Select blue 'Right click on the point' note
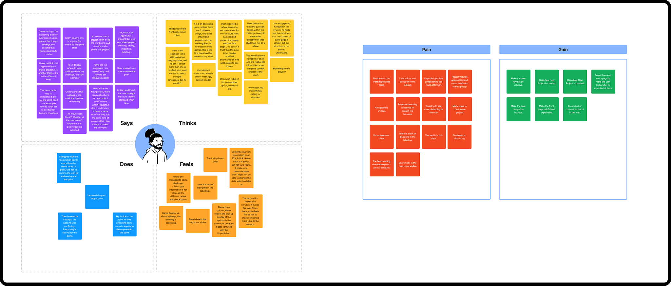Viewport: 671px width, 286px height. tap(125, 224)
